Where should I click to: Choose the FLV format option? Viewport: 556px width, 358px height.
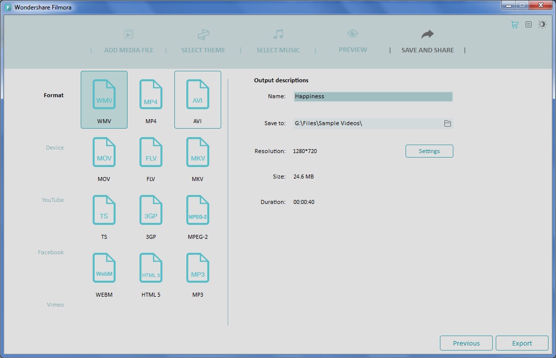pyautogui.click(x=150, y=152)
